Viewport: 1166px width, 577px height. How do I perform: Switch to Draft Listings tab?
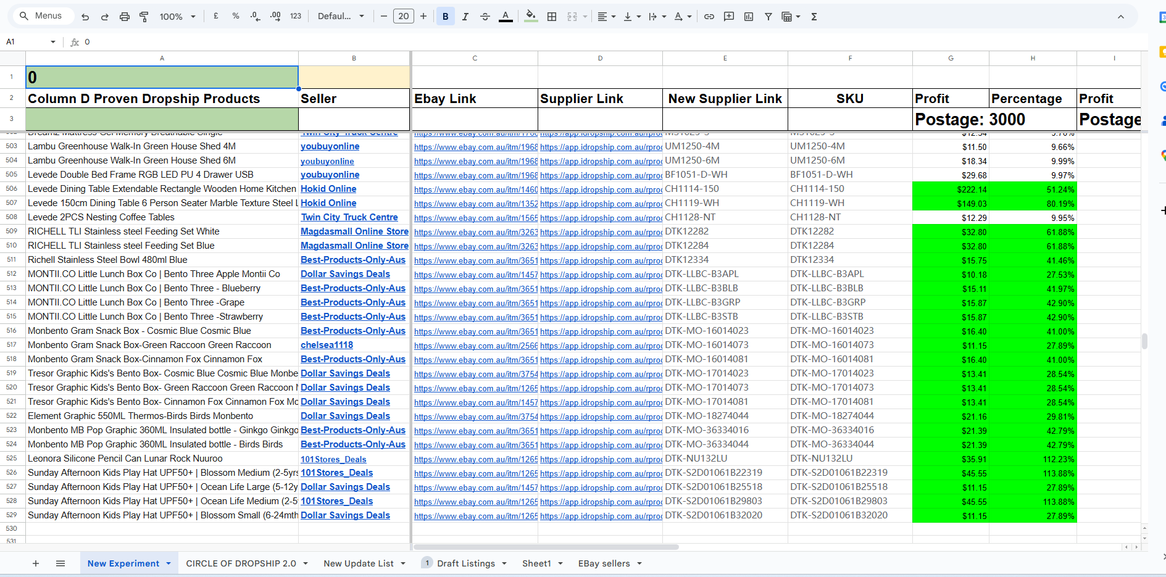pyautogui.click(x=465, y=563)
